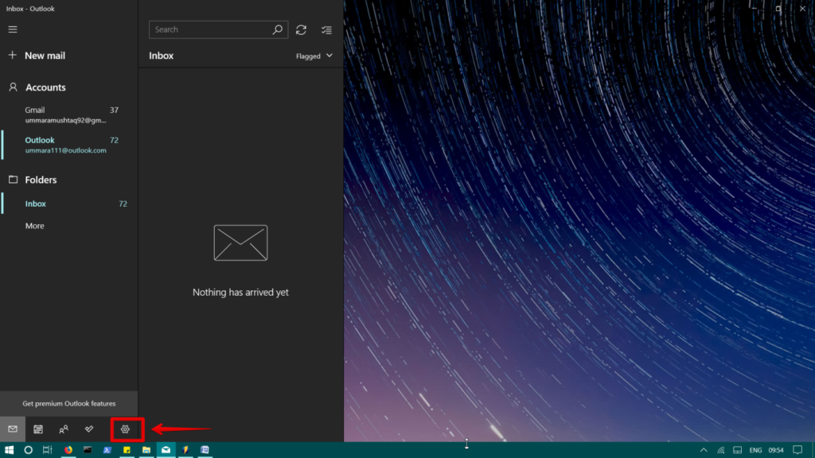Enter selection mode with the checklist icon
The height and width of the screenshot is (458, 815).
[x=326, y=30]
